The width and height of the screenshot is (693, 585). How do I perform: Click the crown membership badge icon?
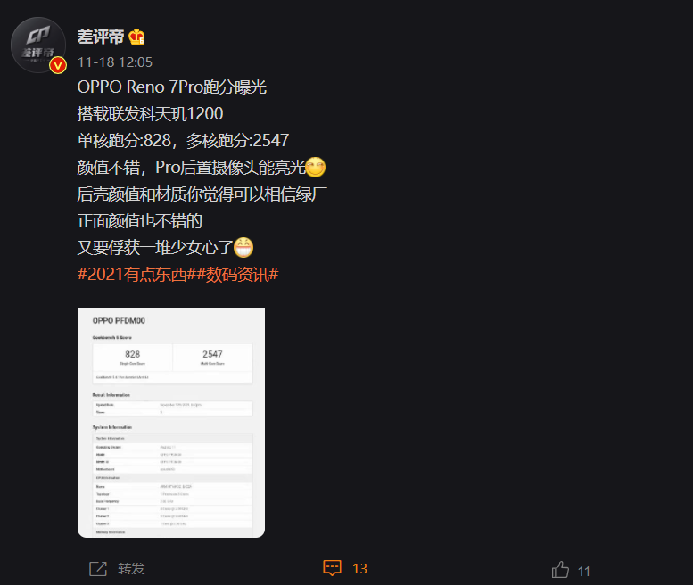click(x=136, y=37)
